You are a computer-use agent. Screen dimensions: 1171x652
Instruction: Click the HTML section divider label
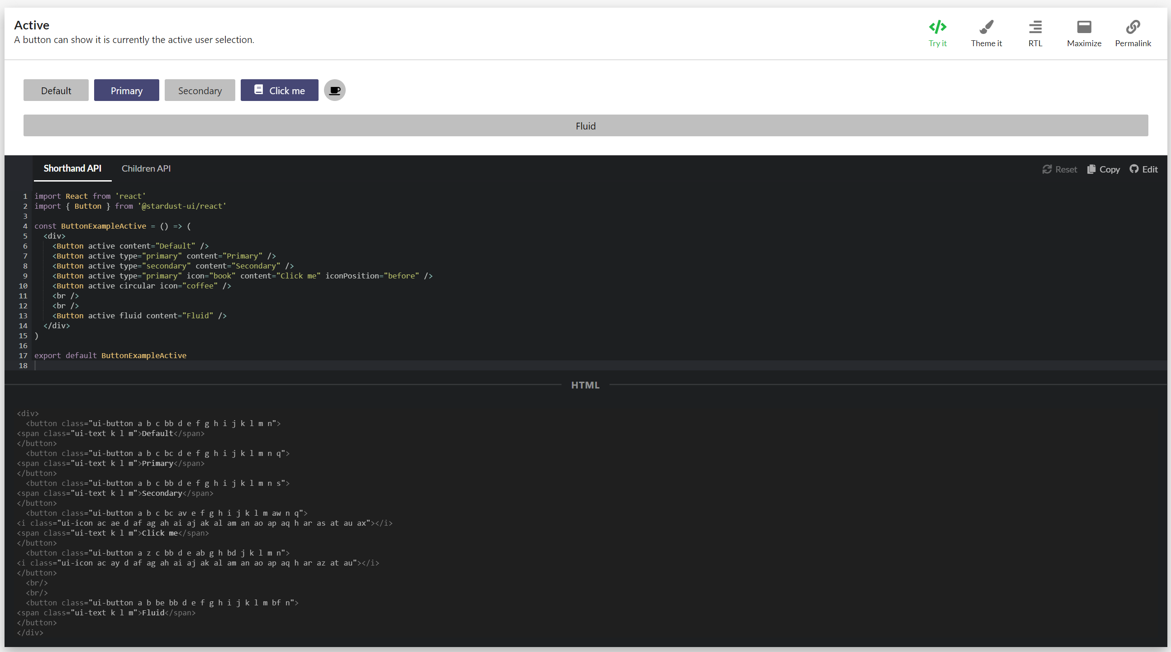pyautogui.click(x=585, y=385)
